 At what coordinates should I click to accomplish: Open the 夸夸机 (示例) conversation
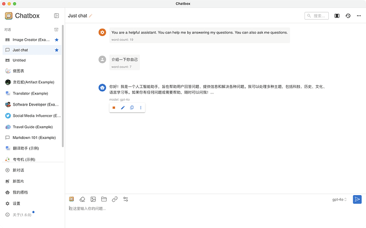point(32,159)
